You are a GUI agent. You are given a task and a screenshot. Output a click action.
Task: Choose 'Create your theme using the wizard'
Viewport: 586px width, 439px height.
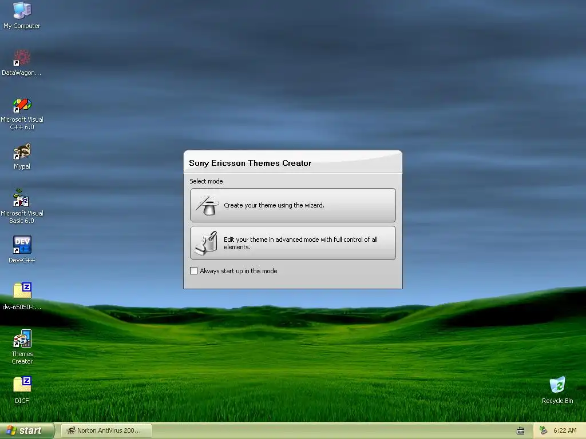(292, 205)
